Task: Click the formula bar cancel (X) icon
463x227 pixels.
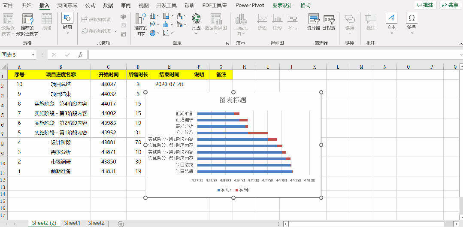Action: click(54, 55)
